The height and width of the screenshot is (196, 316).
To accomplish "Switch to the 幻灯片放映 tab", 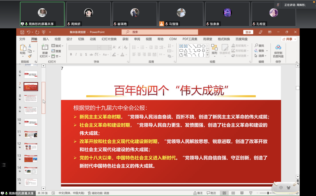I will [109, 39].
